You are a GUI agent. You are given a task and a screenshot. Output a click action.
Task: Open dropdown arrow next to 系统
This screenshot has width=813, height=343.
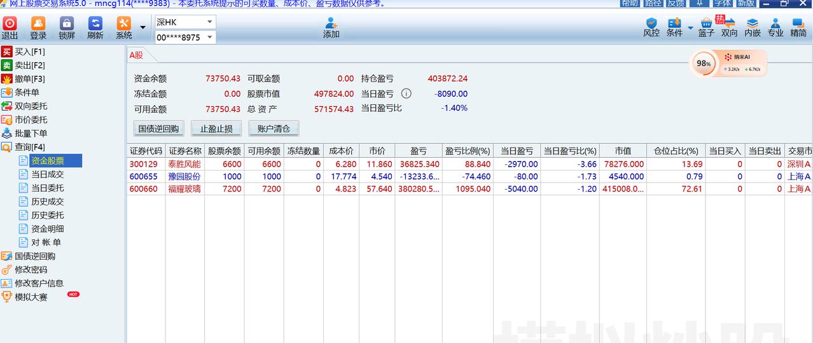142,27
